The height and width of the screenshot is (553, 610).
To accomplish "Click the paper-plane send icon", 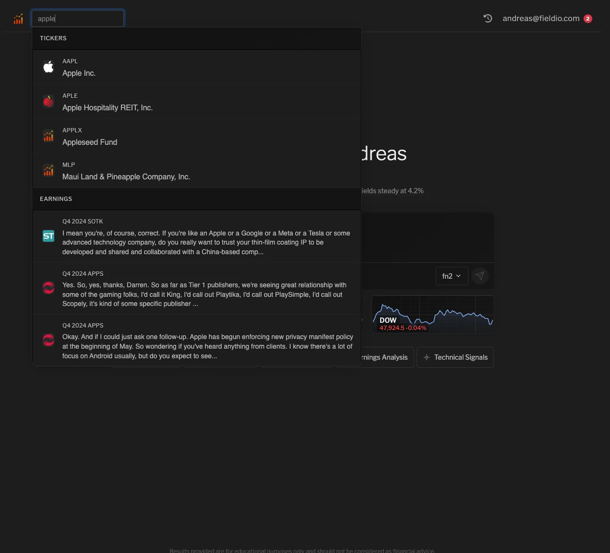I will click(x=480, y=276).
